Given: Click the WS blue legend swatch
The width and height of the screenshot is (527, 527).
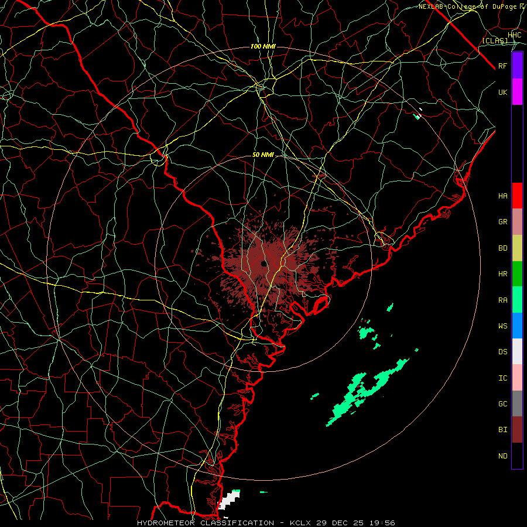Looking at the screenshot, I should click(x=517, y=326).
